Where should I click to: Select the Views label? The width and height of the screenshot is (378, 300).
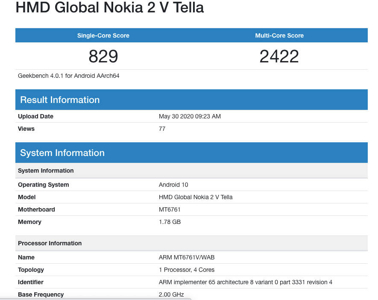26,129
